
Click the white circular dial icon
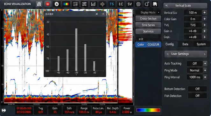(56, 4)
